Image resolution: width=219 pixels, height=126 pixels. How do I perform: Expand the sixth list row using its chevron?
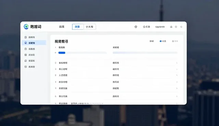point(177,97)
